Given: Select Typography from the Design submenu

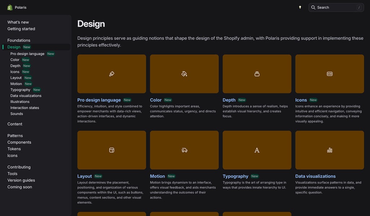Looking at the screenshot, I should click(21, 89).
